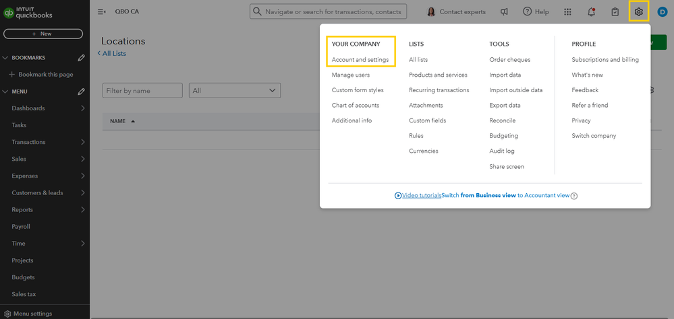The width and height of the screenshot is (674, 319).
Task: Open Custom form styles
Action: tap(358, 90)
